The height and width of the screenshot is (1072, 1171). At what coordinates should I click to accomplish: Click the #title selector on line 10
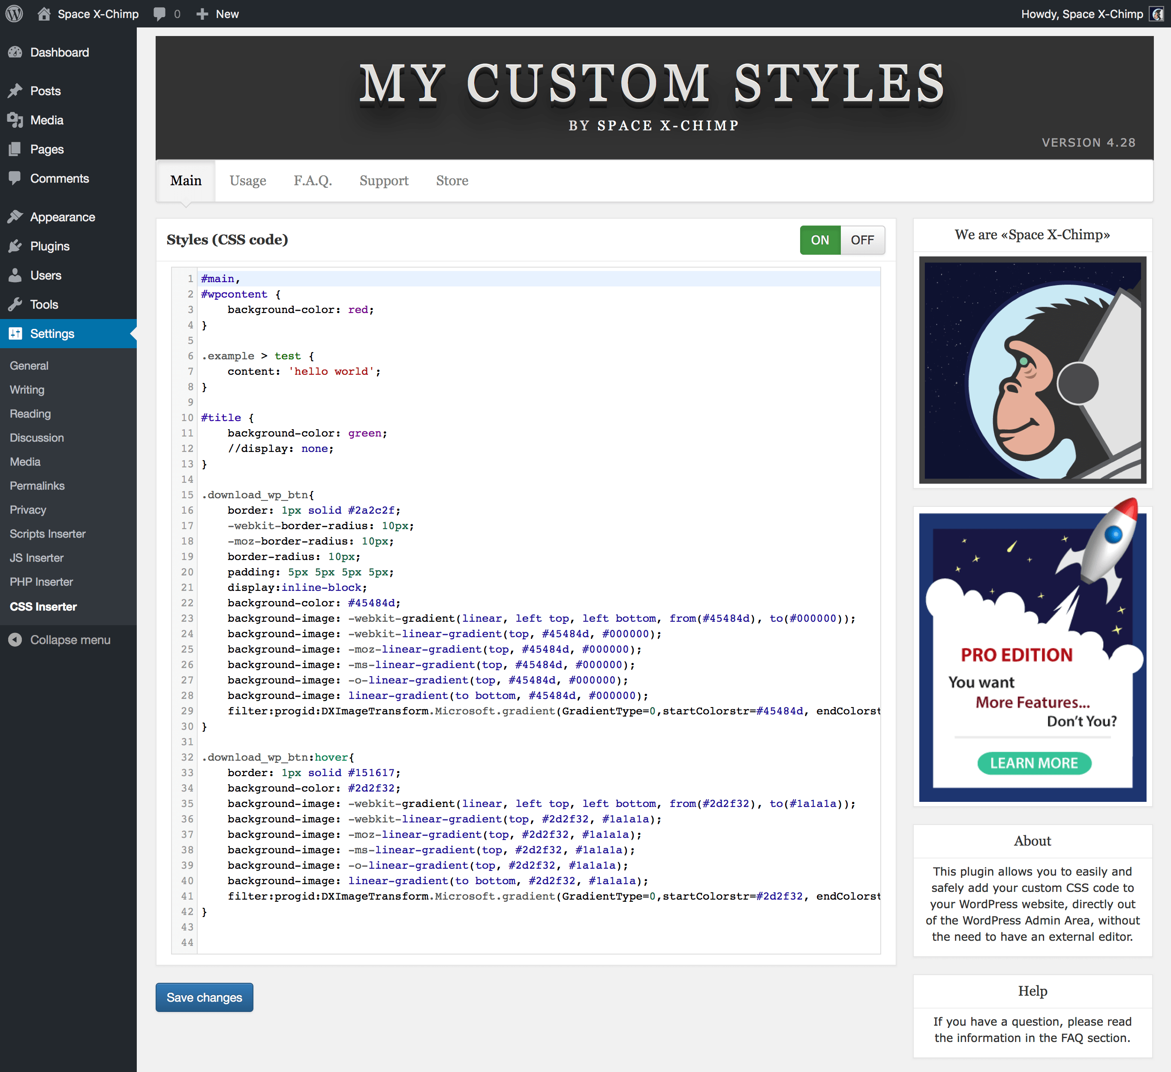point(221,418)
